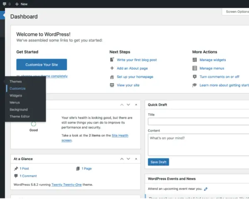
Task: Open Theme Editor from the flyout menu
Action: pyautogui.click(x=20, y=116)
